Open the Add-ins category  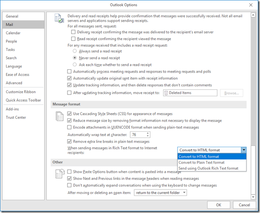click(23, 109)
